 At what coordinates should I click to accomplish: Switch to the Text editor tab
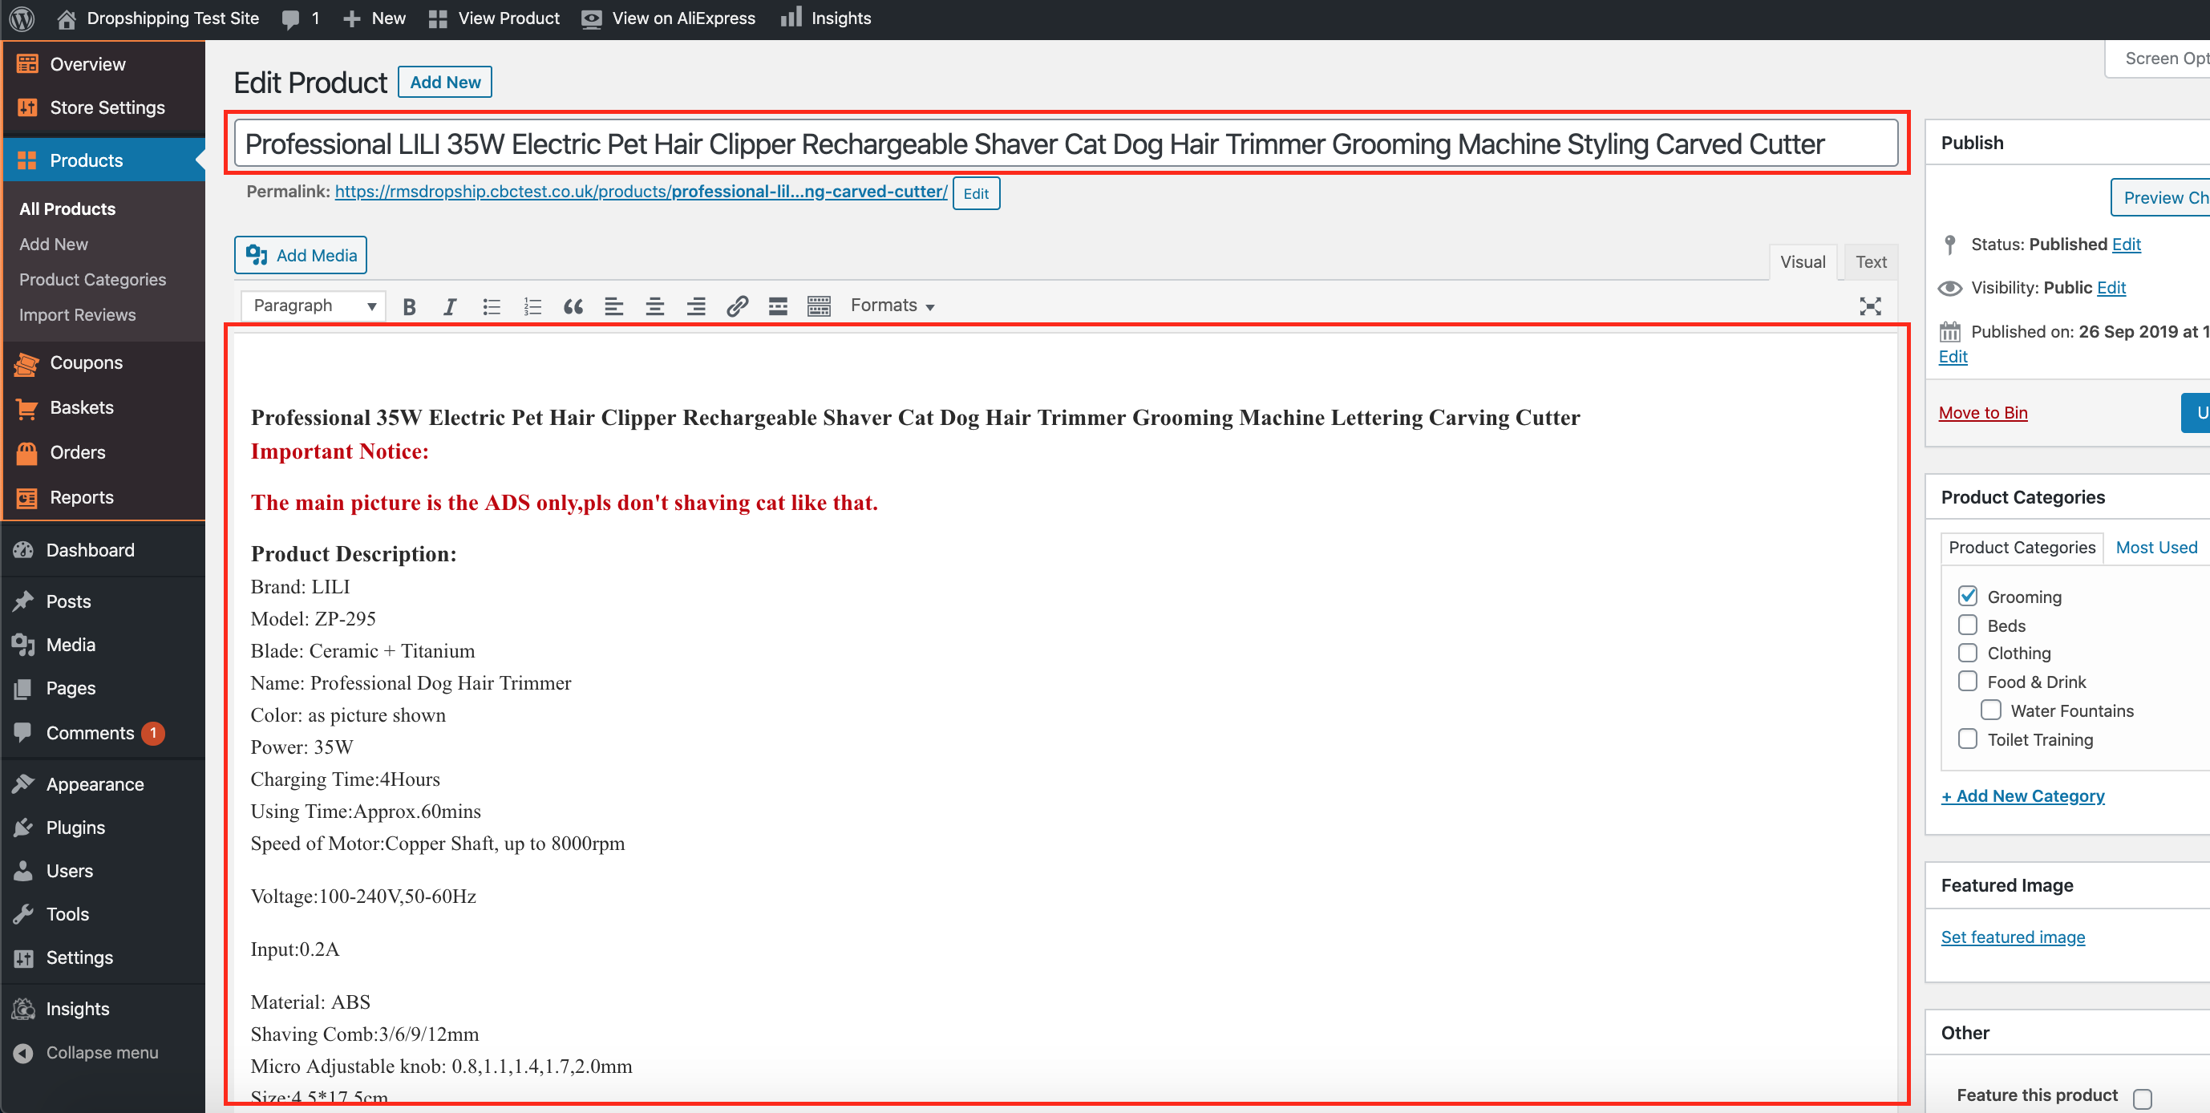coord(1870,262)
